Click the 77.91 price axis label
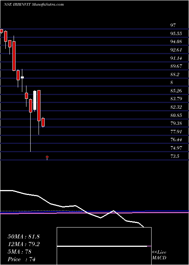189x265 pixels. pos(176,132)
